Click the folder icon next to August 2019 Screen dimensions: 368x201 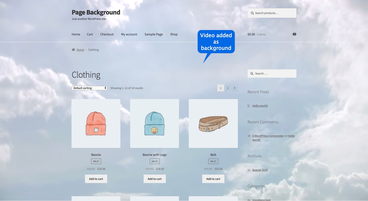248,170
